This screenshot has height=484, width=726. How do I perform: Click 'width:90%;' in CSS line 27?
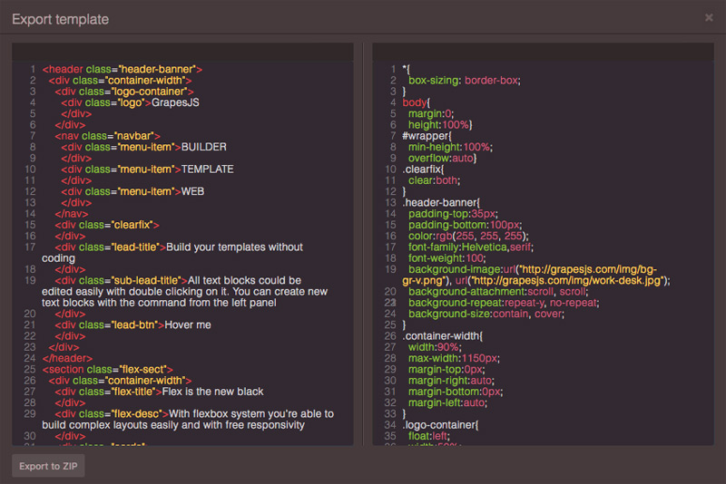click(435, 347)
